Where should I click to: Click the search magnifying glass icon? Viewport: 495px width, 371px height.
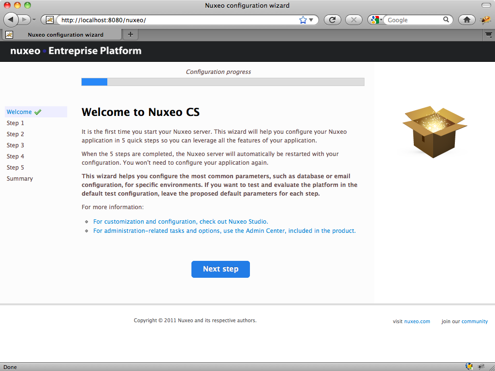pyautogui.click(x=446, y=19)
